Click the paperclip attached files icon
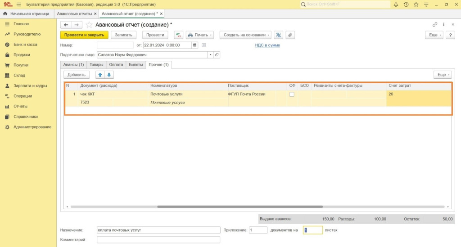461x247 pixels. pos(290,35)
